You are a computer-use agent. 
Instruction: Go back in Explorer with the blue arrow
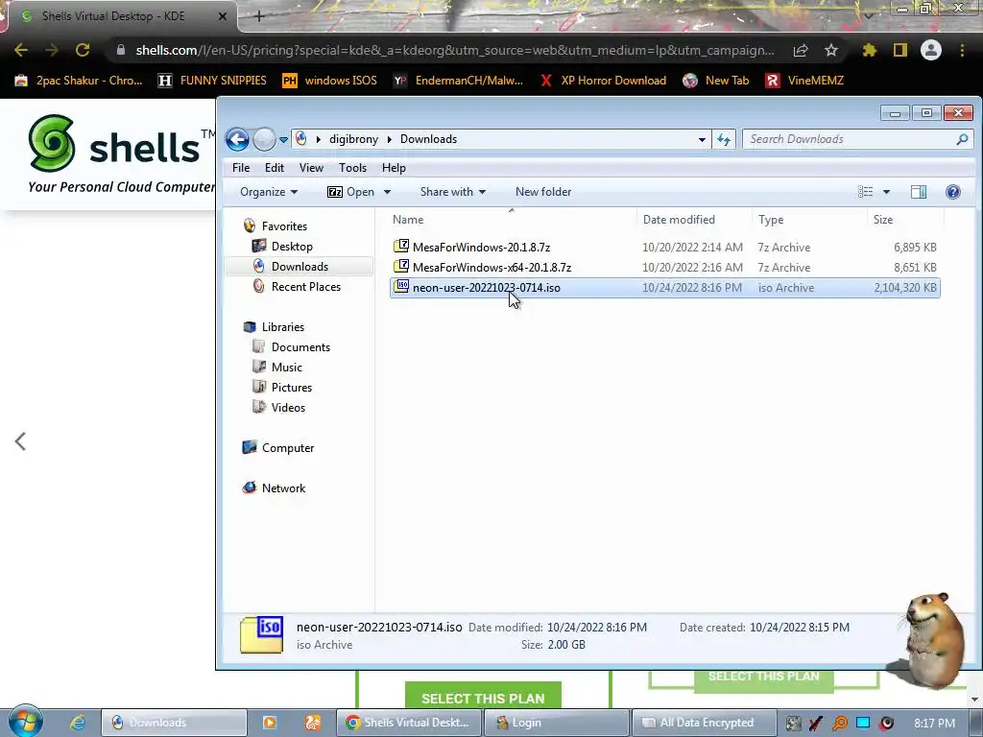pyautogui.click(x=238, y=139)
